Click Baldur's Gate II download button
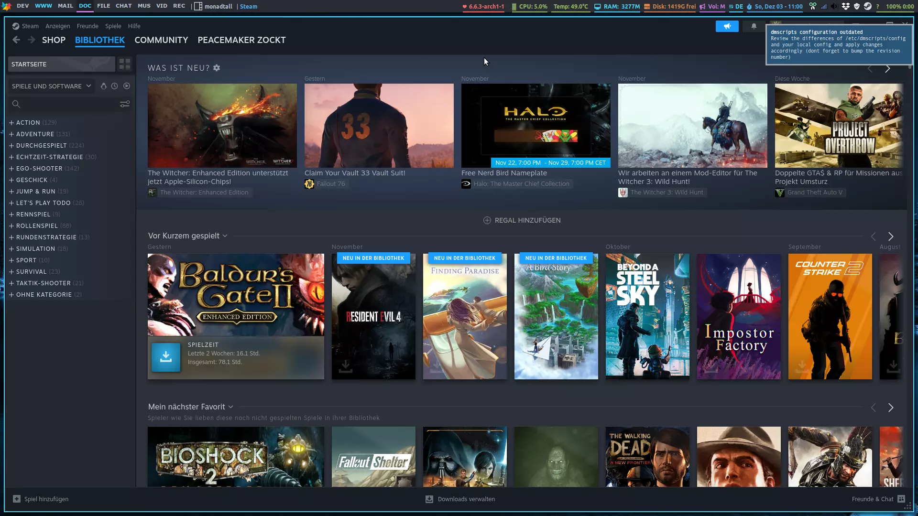The image size is (918, 516). click(166, 357)
